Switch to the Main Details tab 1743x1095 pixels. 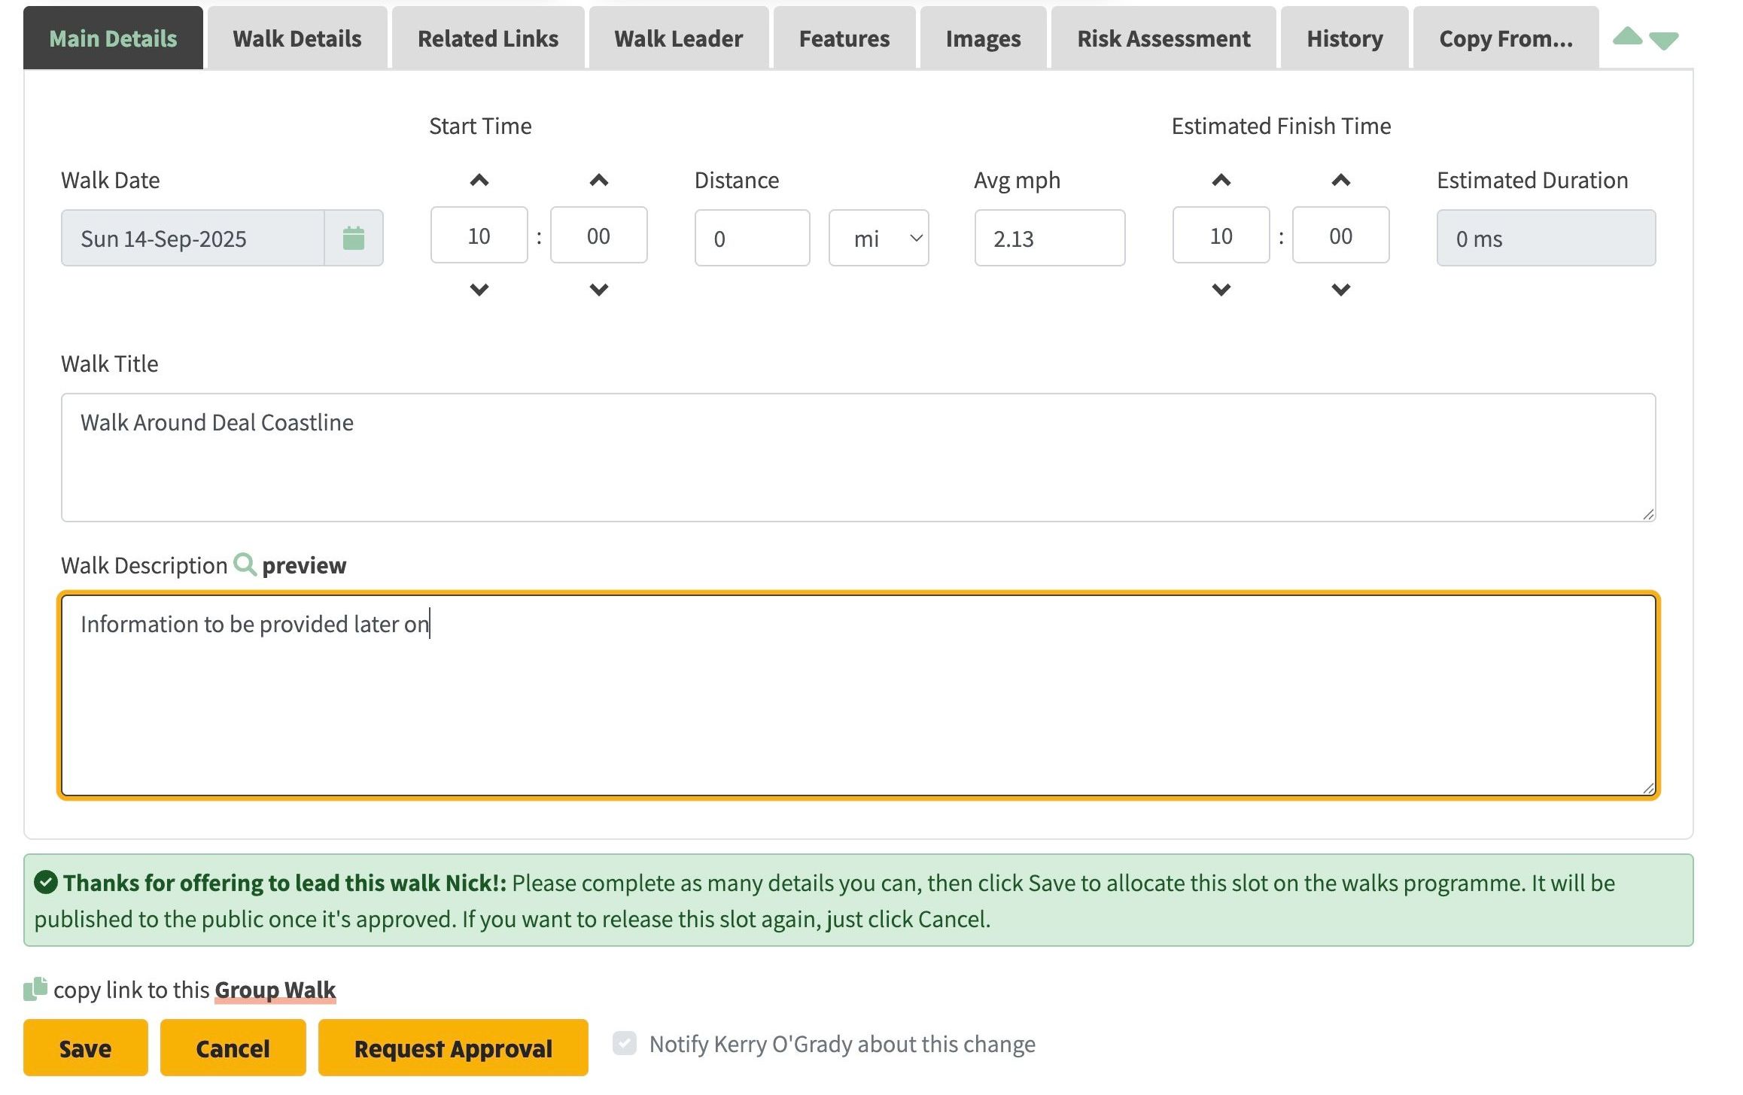tap(113, 38)
